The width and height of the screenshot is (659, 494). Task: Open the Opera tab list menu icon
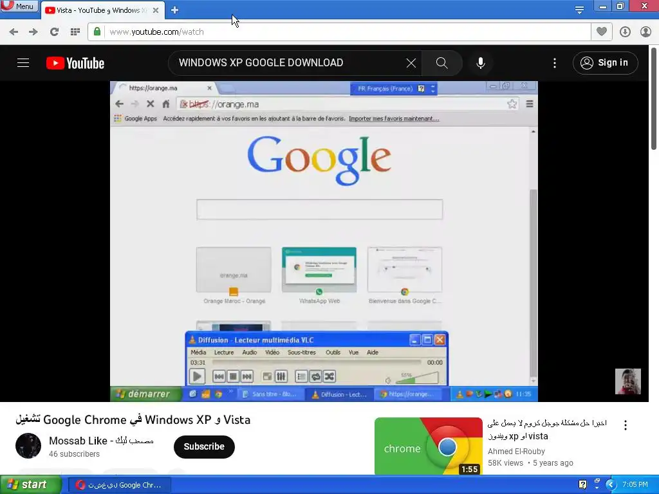pyautogui.click(x=579, y=10)
